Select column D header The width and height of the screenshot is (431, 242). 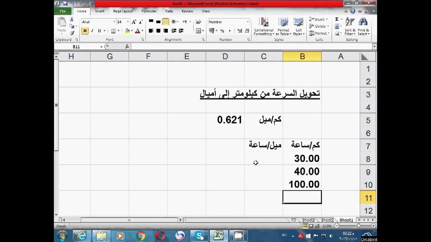[225, 57]
